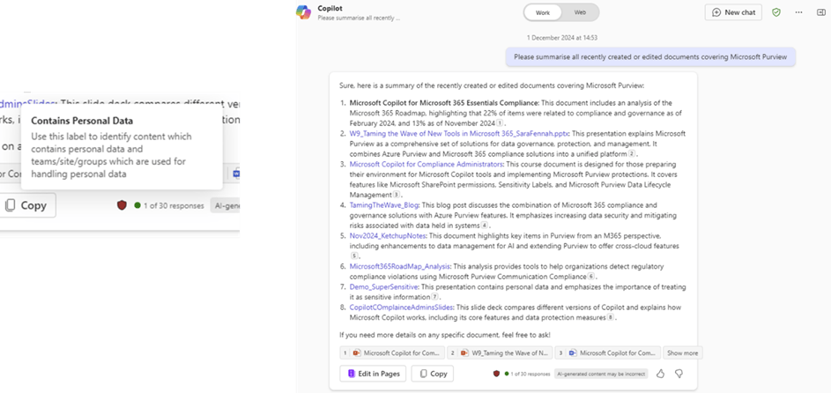Click the sensitivity shield icon in left zoomed panel
Screen dimensions: 831x393
[x=122, y=205]
